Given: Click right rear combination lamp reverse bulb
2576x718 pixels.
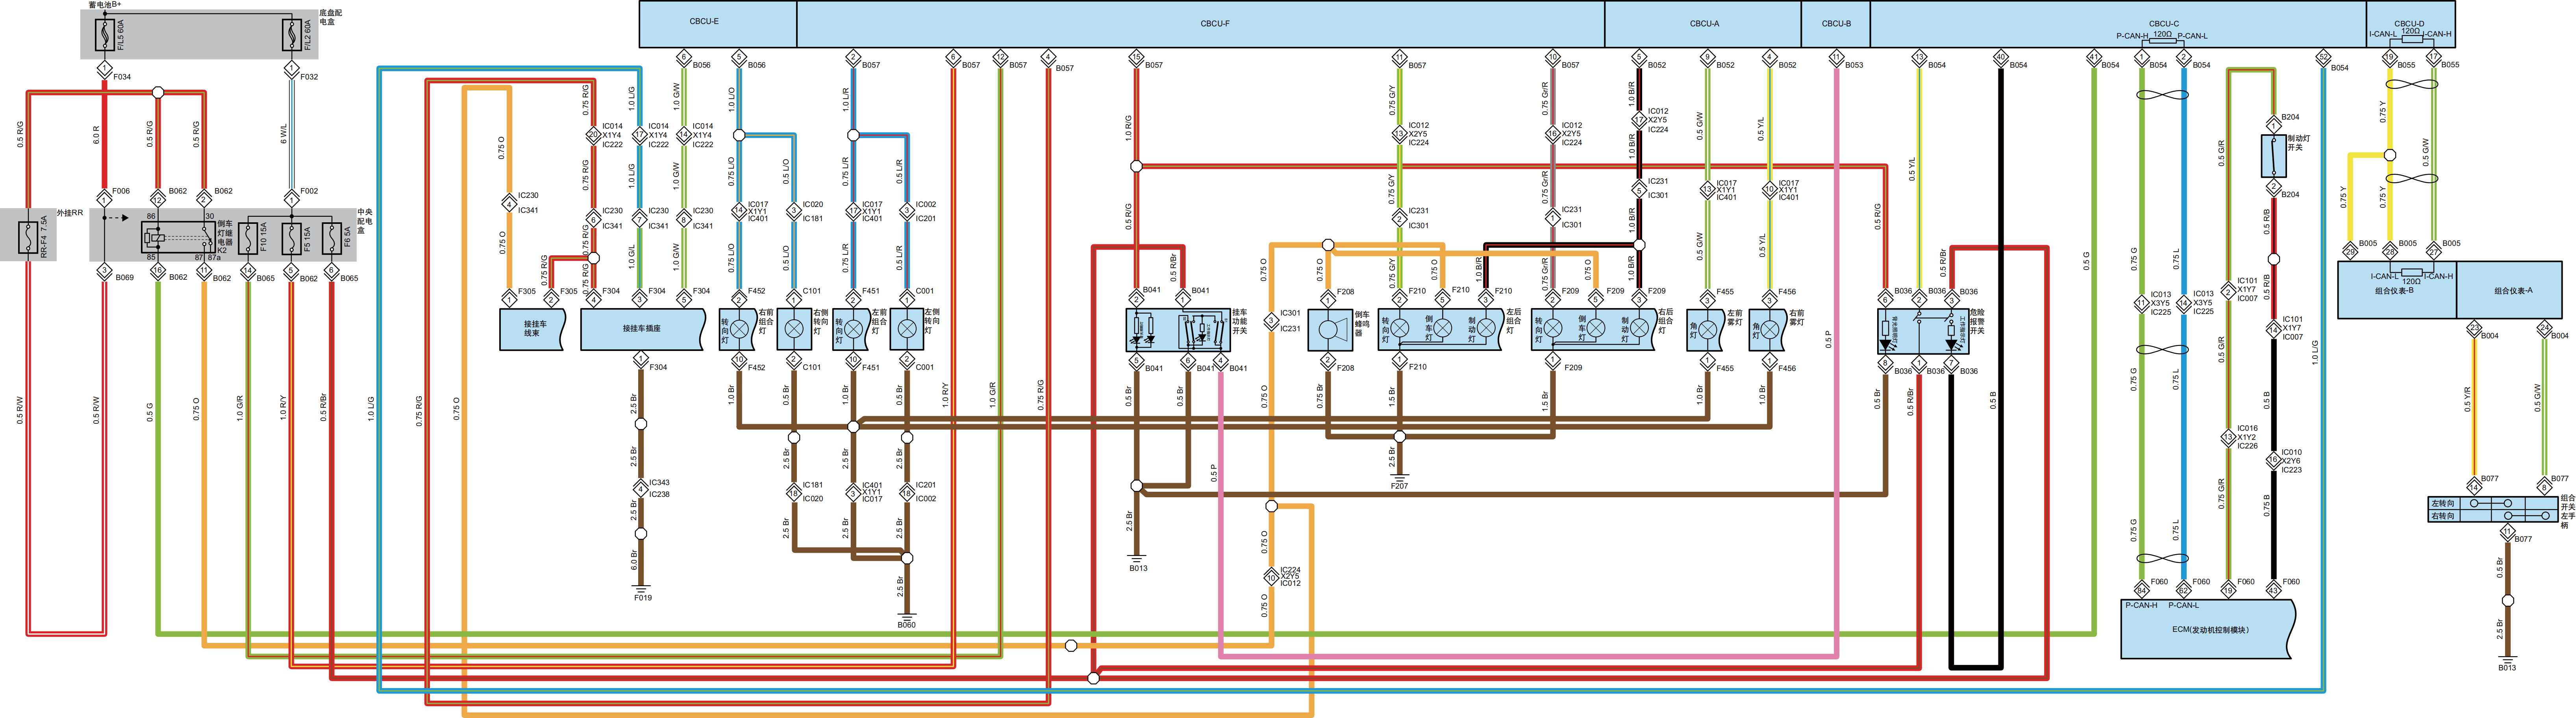Looking at the screenshot, I should coord(1596,328).
